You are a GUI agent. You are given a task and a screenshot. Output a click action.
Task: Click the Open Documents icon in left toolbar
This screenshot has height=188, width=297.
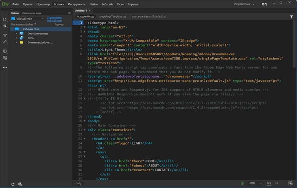[x=4, y=19]
